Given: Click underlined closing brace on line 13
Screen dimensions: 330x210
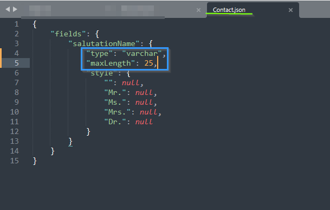Looking at the screenshot, I should click(70, 142).
